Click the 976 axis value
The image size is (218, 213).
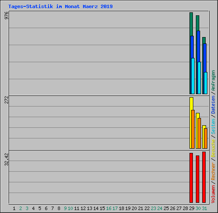pos(6,16)
